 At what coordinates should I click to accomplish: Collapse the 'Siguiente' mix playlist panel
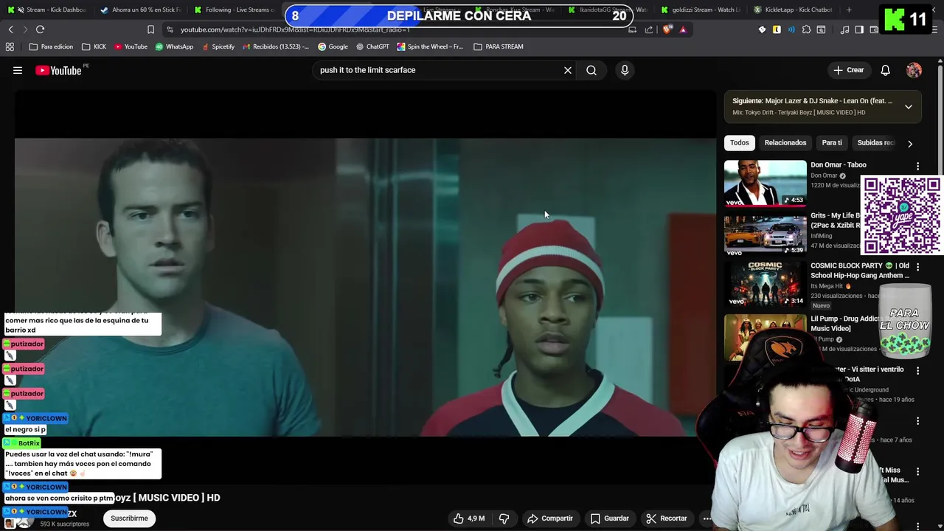click(x=909, y=107)
